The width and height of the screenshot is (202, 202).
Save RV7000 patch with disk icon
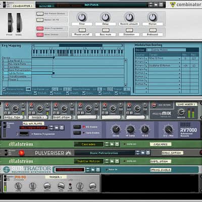pos(62,127)
